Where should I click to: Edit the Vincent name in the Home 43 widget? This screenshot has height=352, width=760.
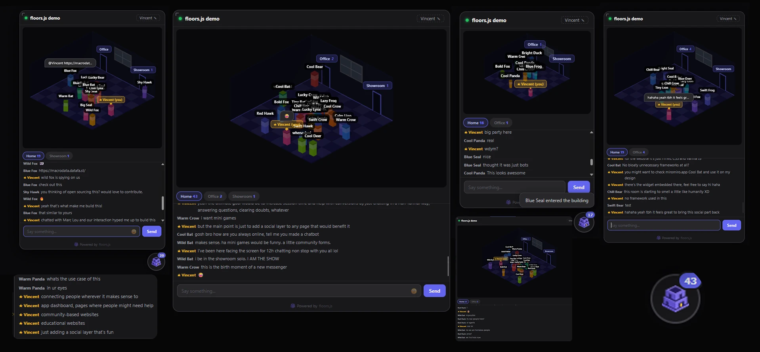coord(430,19)
